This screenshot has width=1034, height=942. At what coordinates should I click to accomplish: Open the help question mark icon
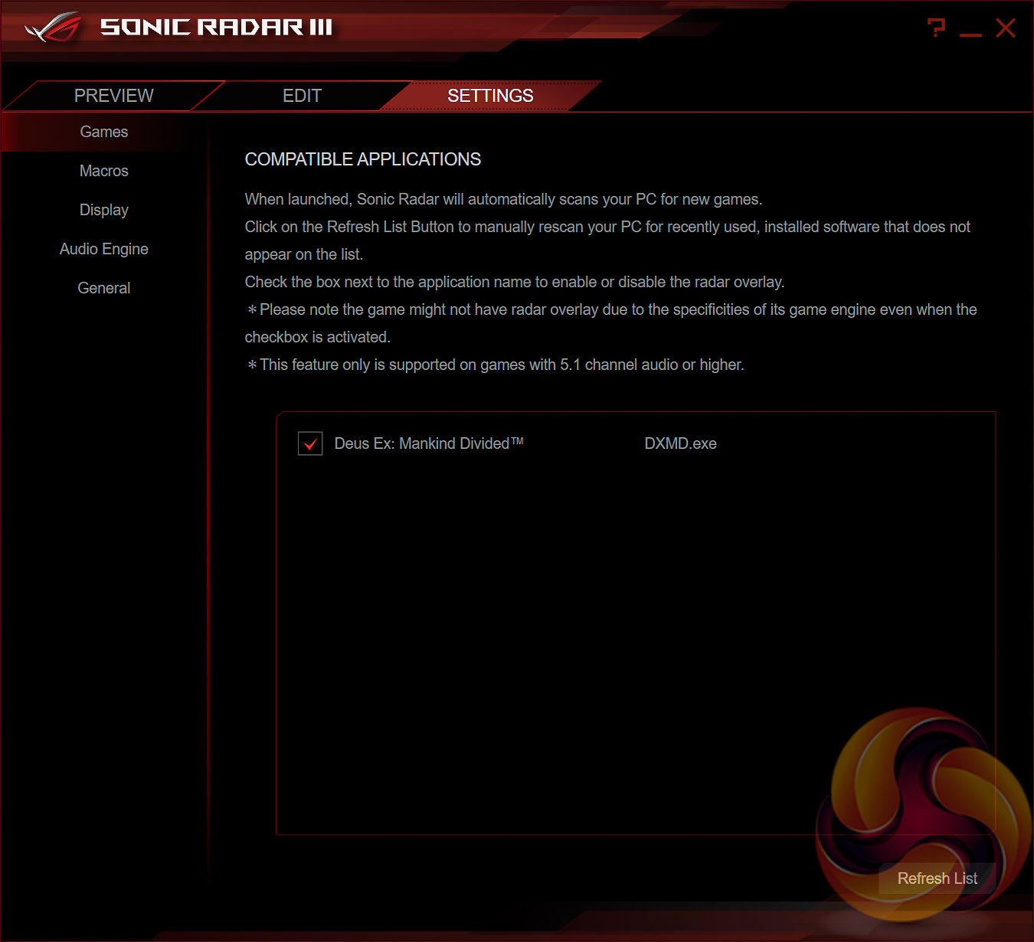coord(936,28)
